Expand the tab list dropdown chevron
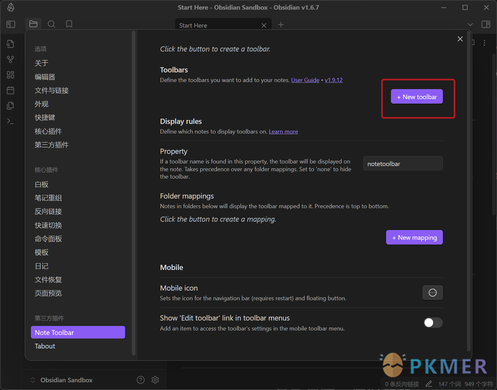This screenshot has width=497, height=390. pos(470,24)
